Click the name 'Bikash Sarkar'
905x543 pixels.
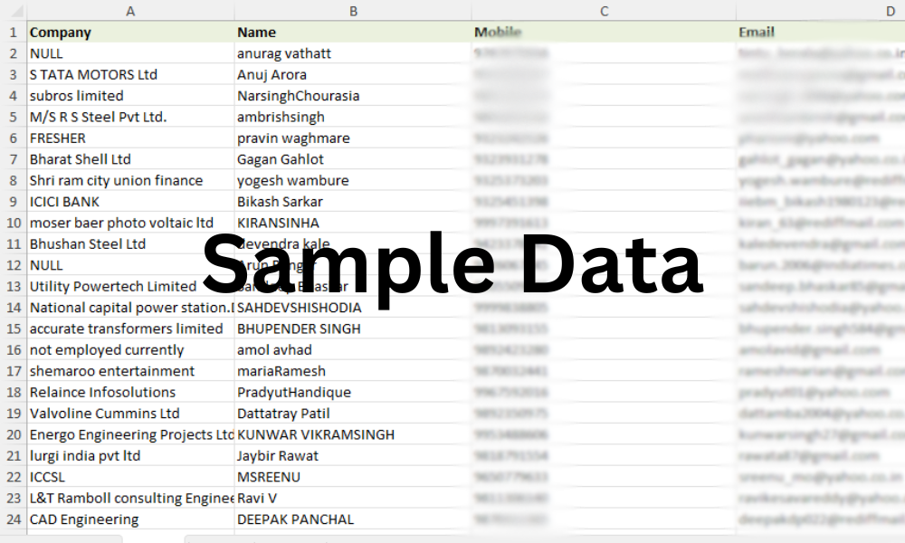(x=353, y=202)
